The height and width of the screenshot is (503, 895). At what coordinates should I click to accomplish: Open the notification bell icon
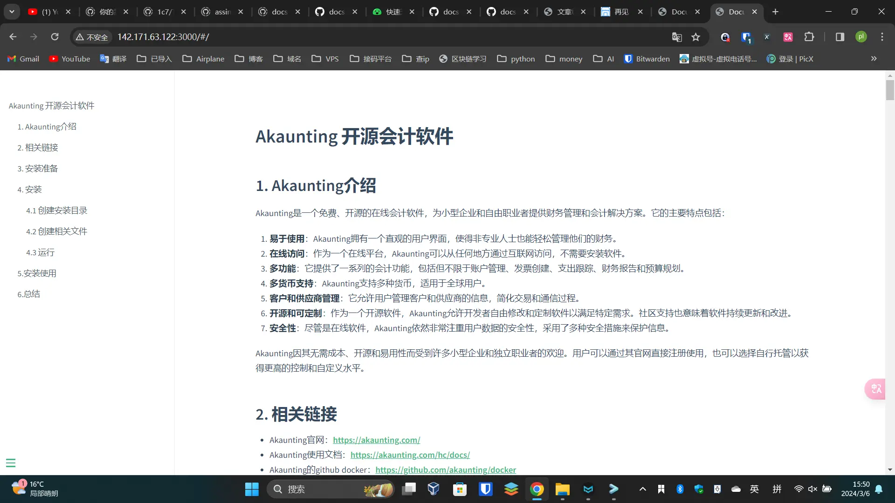[879, 489]
